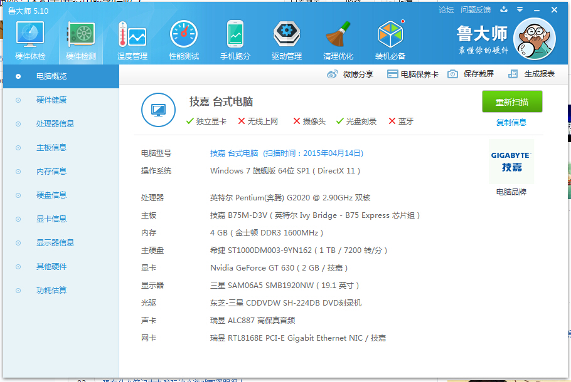This screenshot has height=382, width=571.
Task: Click the RTL8168E network card text
Action: (x=298, y=338)
